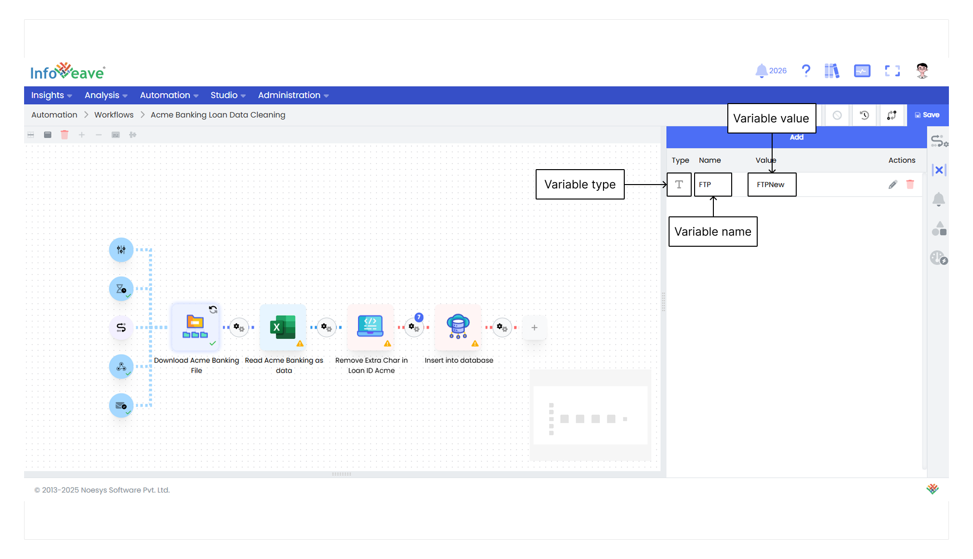Click the plus icon in canvas toolbar
The image size is (973, 559).
[x=82, y=135]
